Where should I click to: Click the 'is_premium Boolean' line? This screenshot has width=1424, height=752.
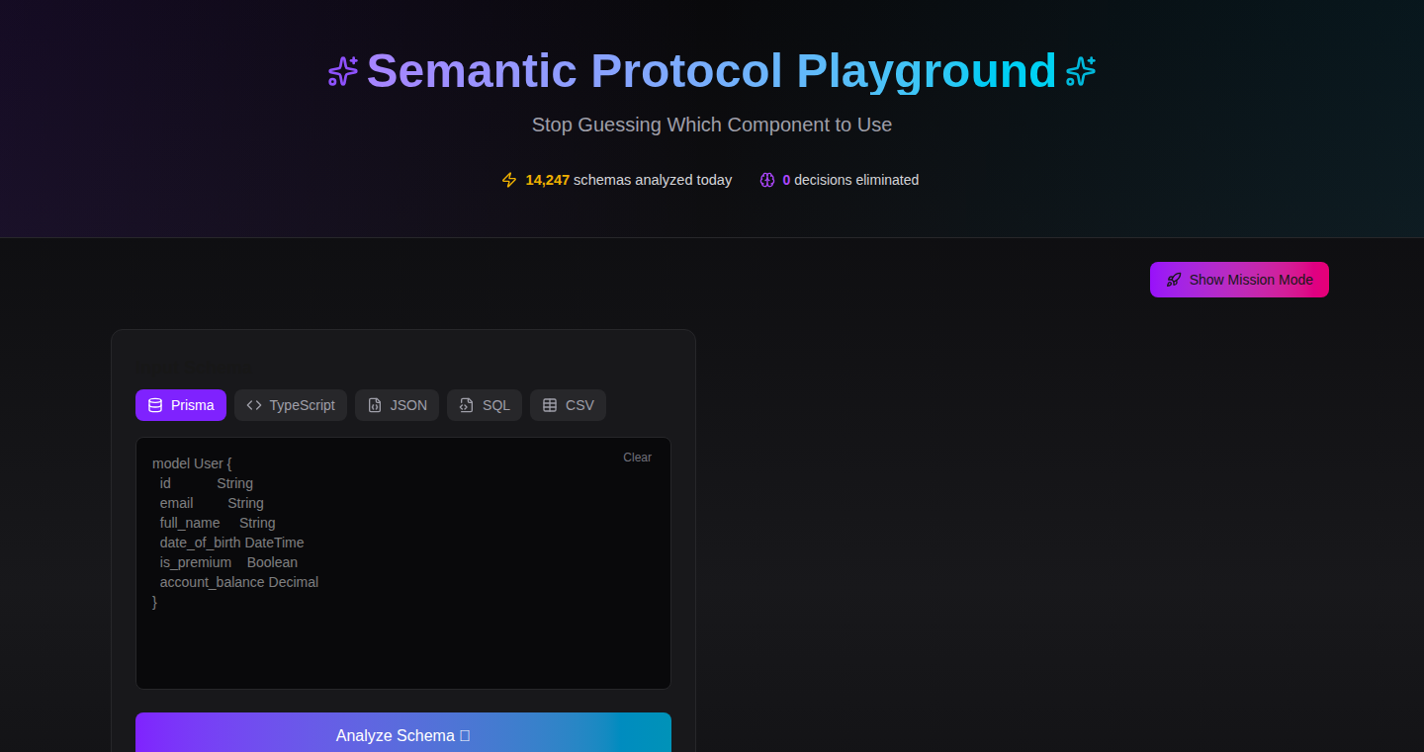[228, 562]
